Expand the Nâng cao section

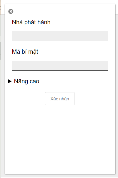pos(24,81)
